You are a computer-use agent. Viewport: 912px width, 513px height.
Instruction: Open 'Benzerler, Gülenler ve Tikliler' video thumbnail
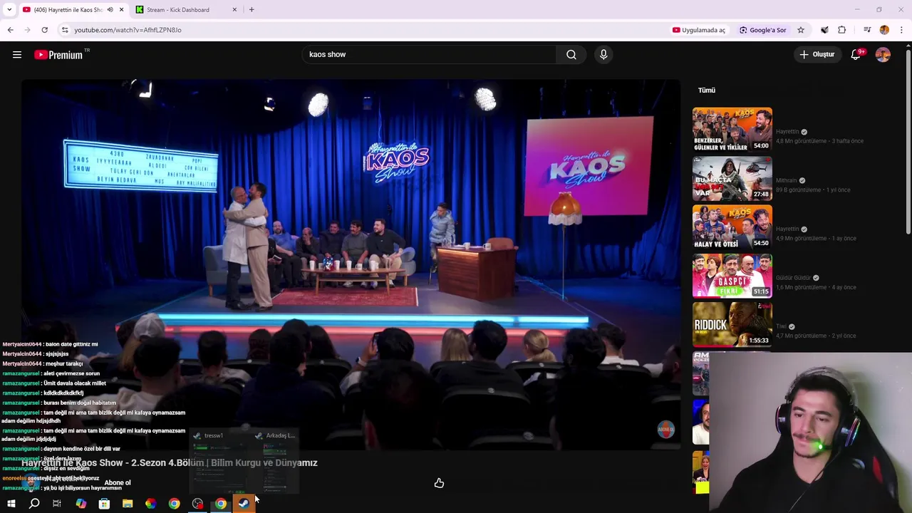732,130
